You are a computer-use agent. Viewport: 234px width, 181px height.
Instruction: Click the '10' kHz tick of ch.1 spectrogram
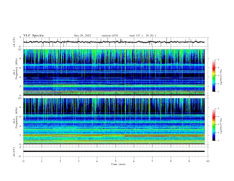click(20, 49)
